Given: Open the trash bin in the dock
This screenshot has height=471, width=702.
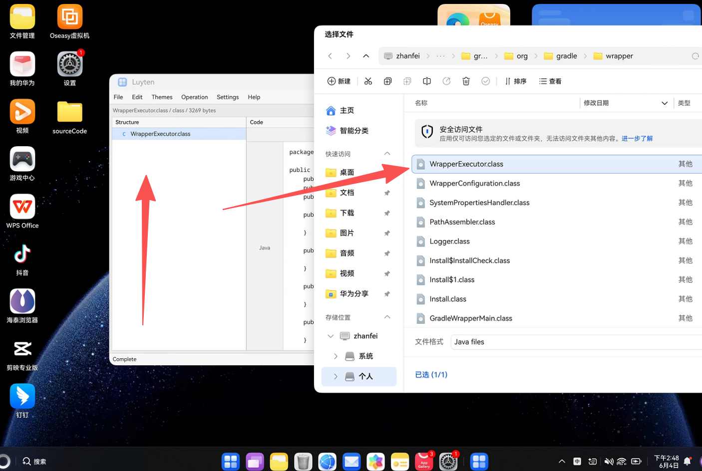Looking at the screenshot, I should coord(303,462).
